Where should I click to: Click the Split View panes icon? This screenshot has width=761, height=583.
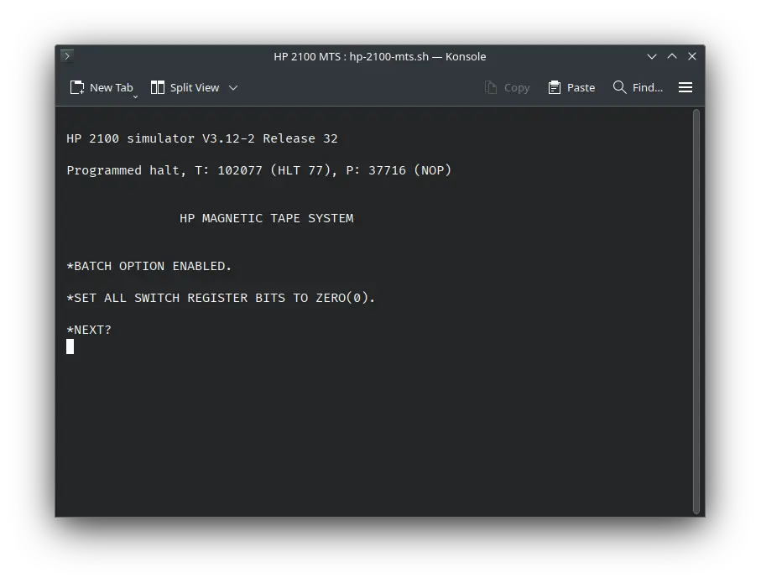click(156, 86)
